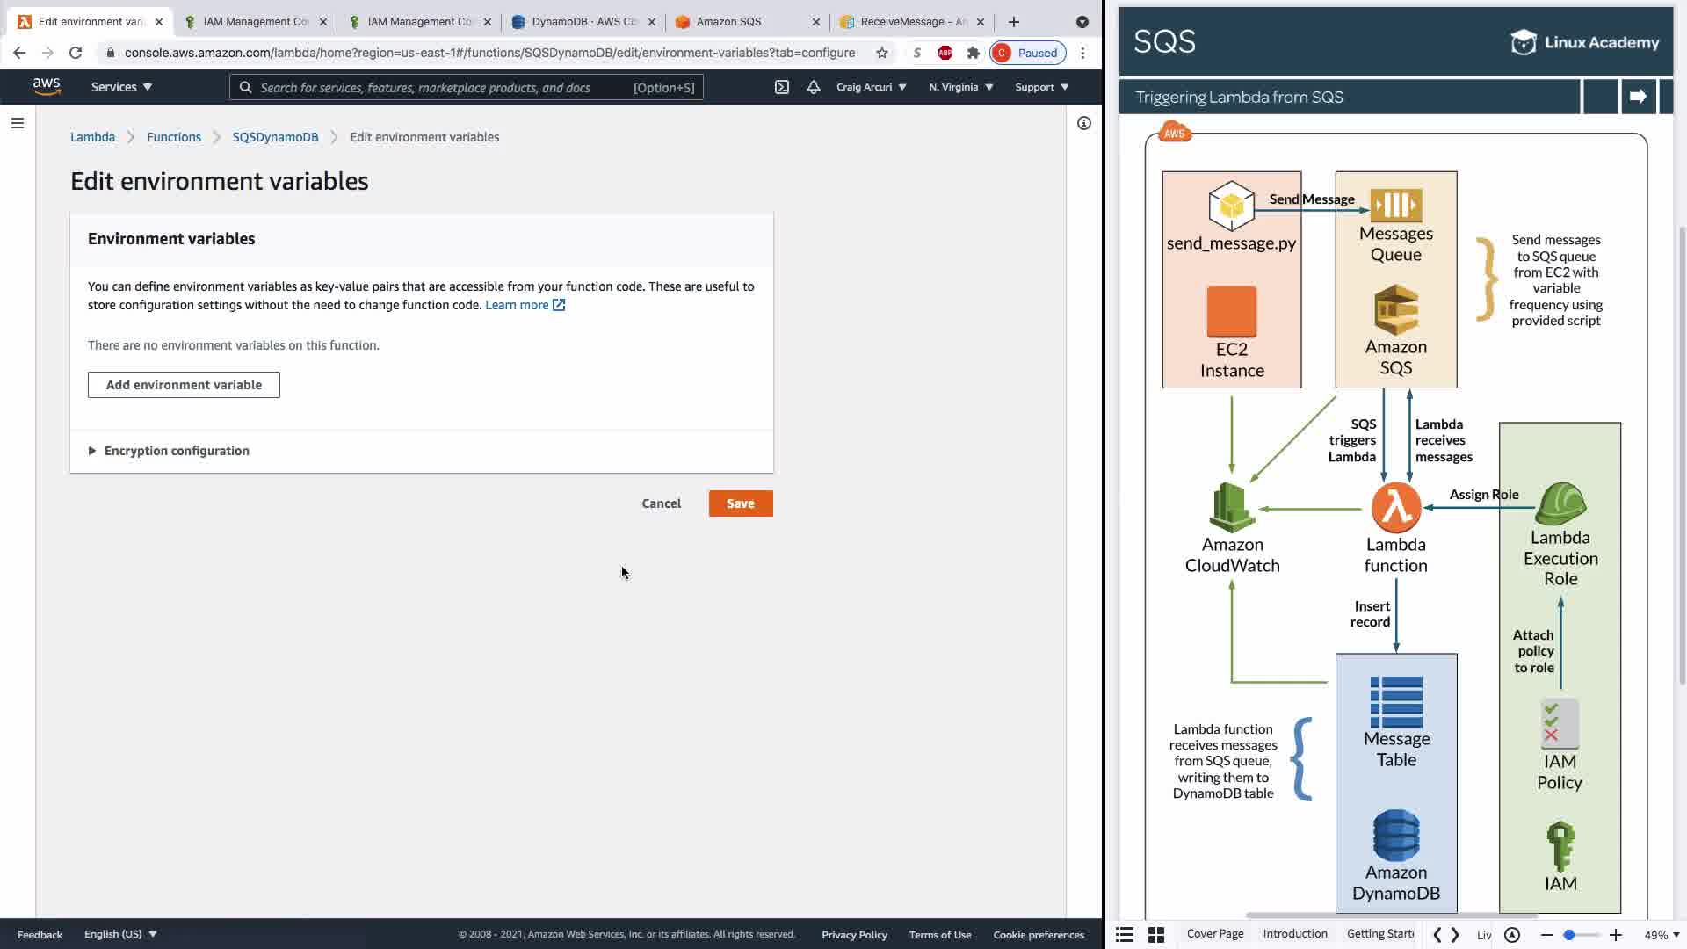The image size is (1687, 949).
Task: Click next slide arrow in diagram header
Action: coord(1638,97)
